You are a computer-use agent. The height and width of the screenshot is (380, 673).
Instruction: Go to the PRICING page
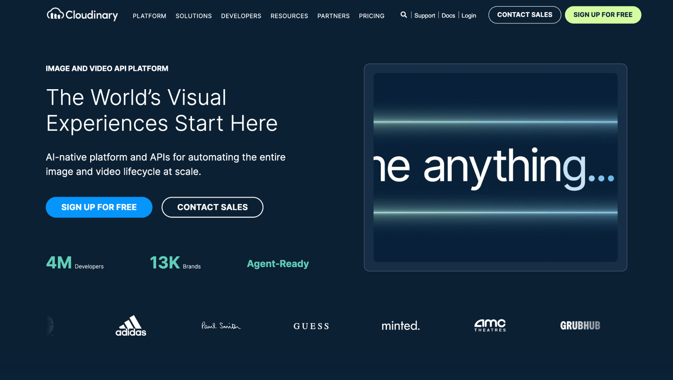coord(371,16)
